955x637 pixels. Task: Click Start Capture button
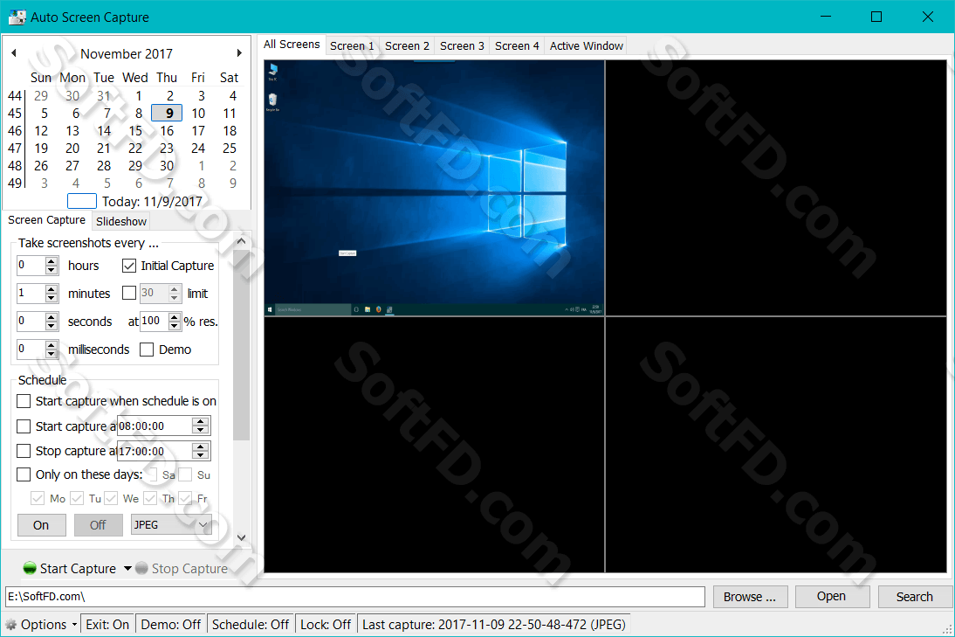click(70, 568)
